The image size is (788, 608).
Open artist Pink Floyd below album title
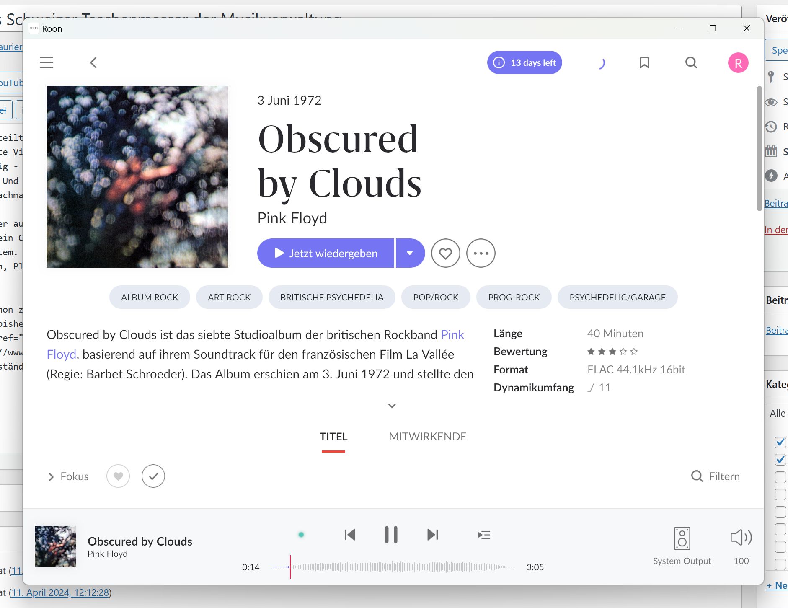pos(292,218)
